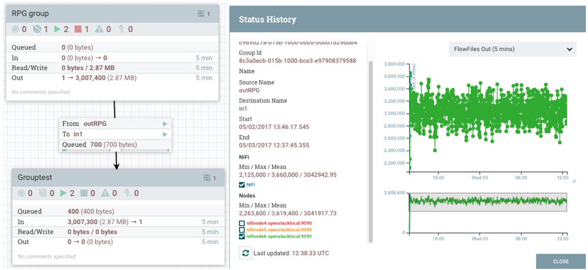
Task: Click the Status History details scrollbar
Action: click(369, 147)
